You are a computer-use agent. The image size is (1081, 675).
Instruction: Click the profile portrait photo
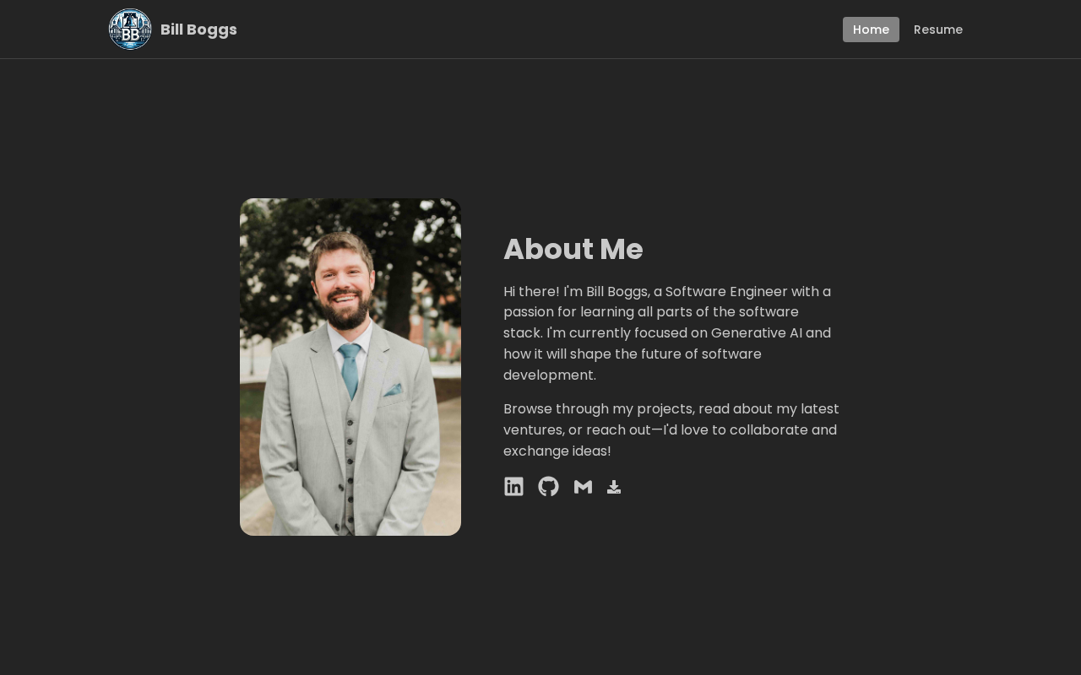coord(350,367)
